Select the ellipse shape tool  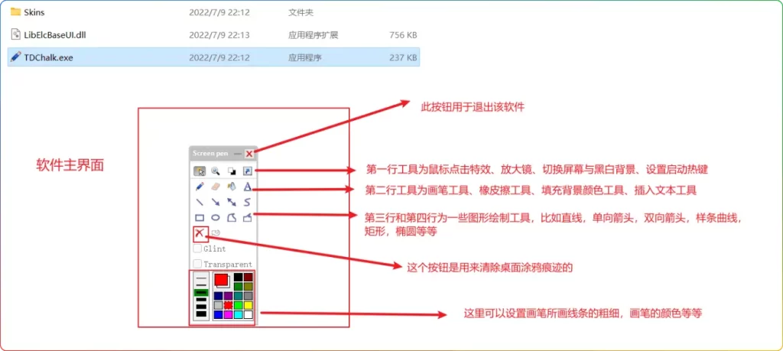[x=216, y=218]
